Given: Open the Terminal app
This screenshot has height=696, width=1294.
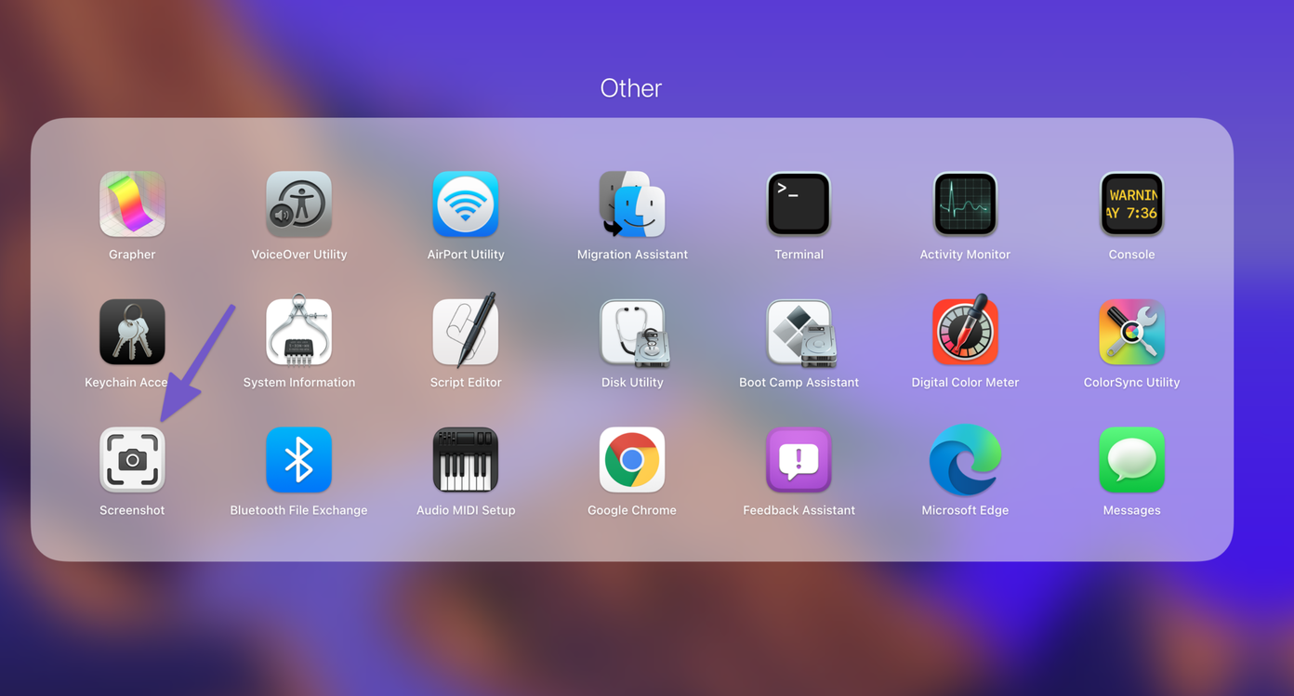Looking at the screenshot, I should pyautogui.click(x=799, y=204).
